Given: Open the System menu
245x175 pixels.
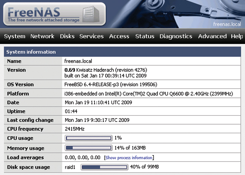Looking at the screenshot, I should pos(15,37).
